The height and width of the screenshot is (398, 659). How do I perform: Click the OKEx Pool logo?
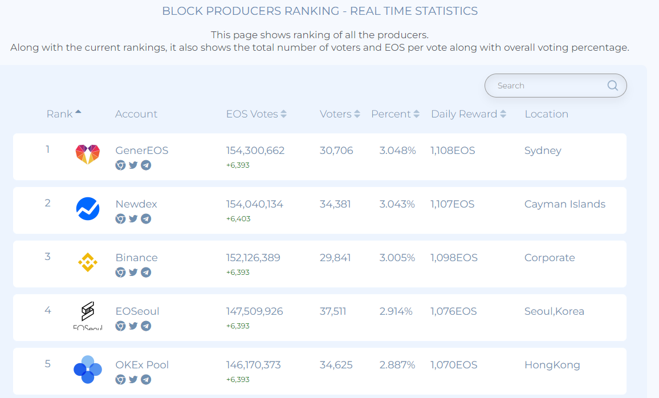tap(88, 369)
